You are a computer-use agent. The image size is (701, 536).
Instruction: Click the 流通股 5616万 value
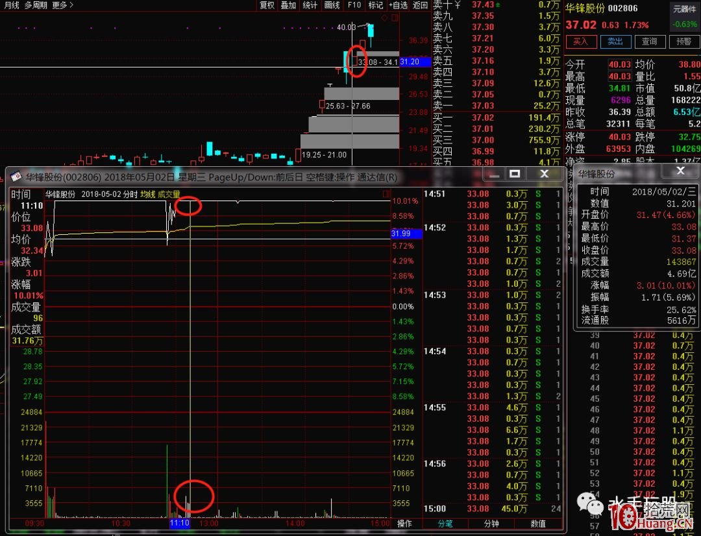[682, 321]
